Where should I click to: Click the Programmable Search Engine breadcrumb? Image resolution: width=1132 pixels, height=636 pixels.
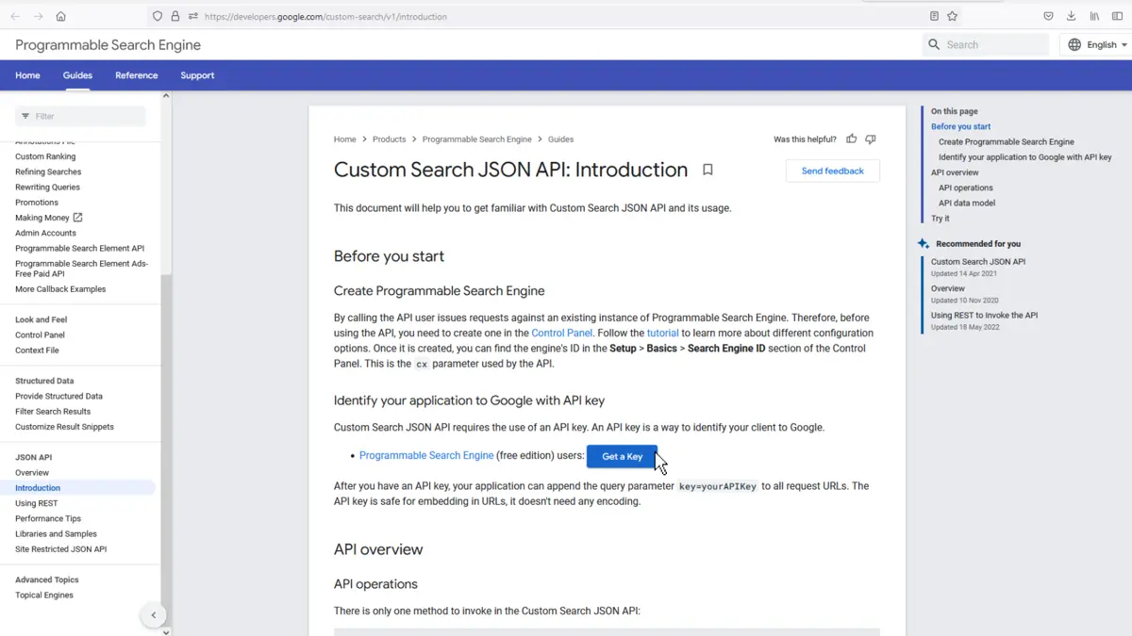click(x=477, y=139)
